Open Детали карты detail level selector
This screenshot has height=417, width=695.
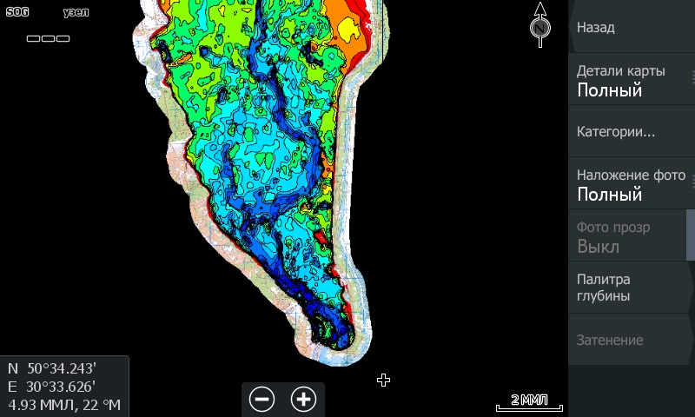pyautogui.click(x=631, y=80)
